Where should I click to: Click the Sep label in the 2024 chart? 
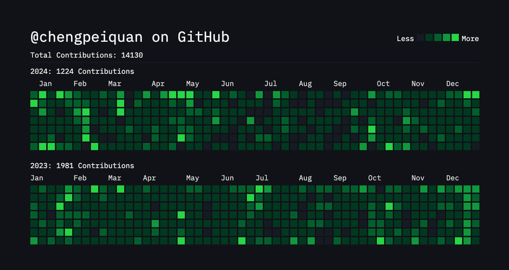(340, 84)
